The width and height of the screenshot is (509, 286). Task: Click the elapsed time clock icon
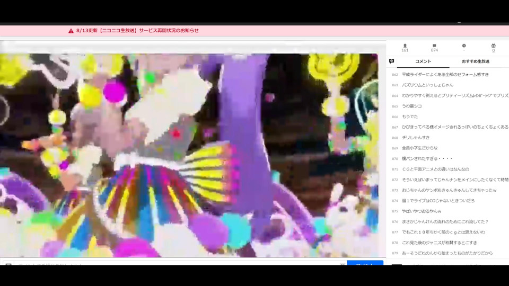(x=464, y=46)
